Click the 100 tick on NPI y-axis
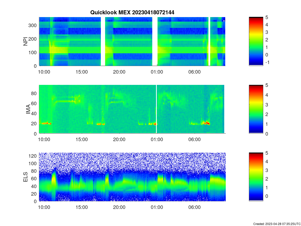 pos(33,52)
